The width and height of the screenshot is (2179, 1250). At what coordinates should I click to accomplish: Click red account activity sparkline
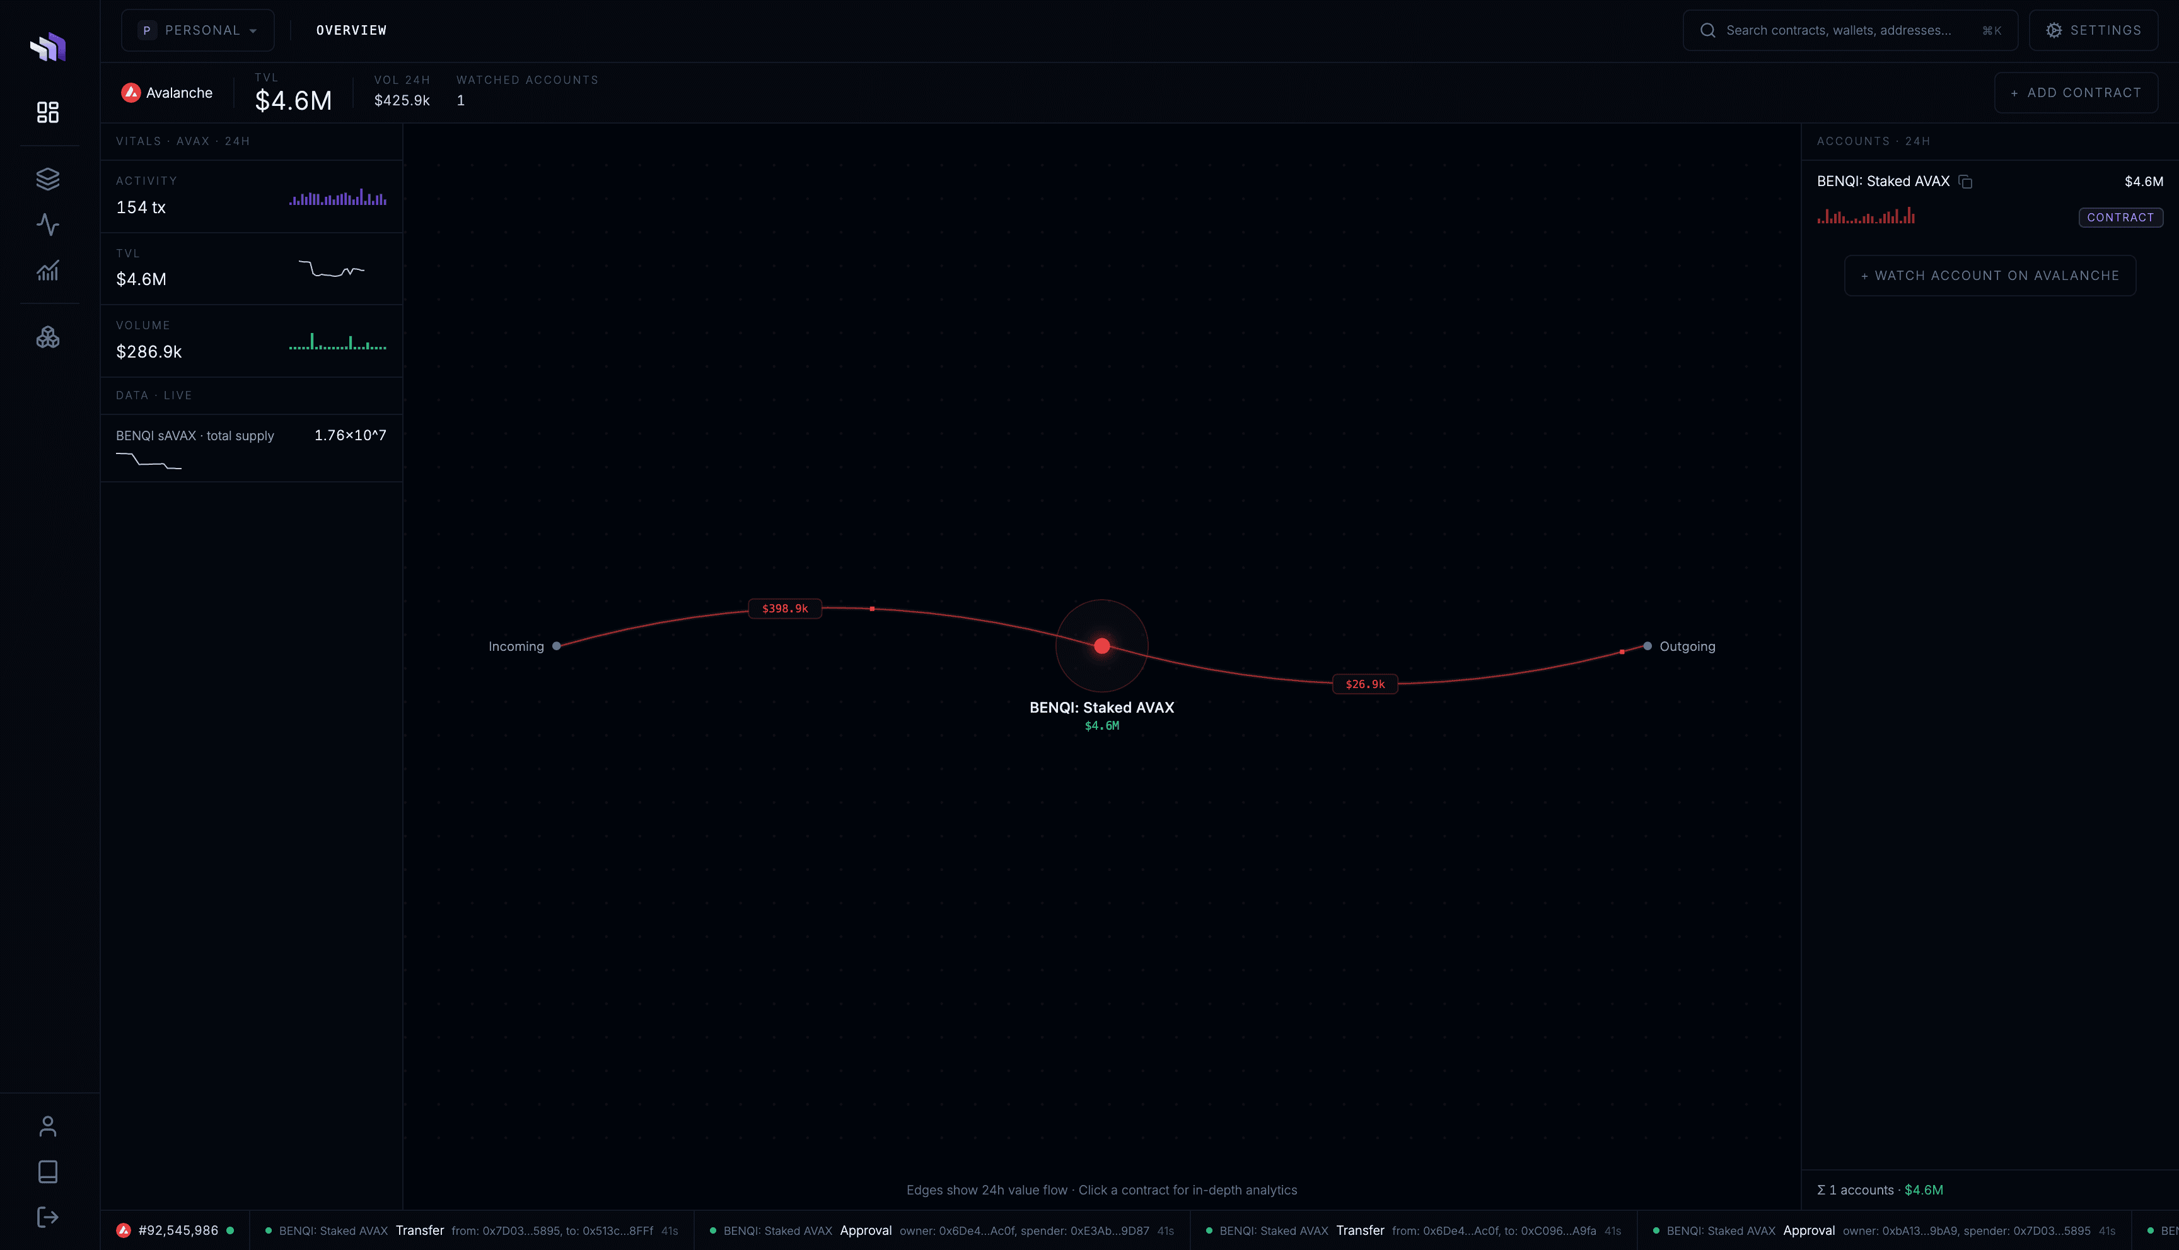click(1866, 216)
